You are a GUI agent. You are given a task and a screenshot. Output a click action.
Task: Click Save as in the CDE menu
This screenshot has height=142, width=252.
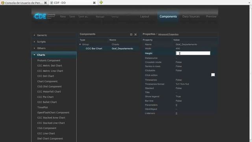(83, 17)
